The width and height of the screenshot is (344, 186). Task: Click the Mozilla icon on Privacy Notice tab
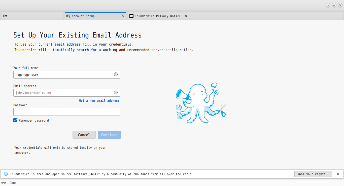pyautogui.click(x=131, y=16)
